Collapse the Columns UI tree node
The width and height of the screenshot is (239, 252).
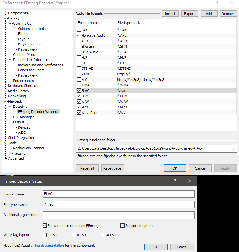pos(10,23)
